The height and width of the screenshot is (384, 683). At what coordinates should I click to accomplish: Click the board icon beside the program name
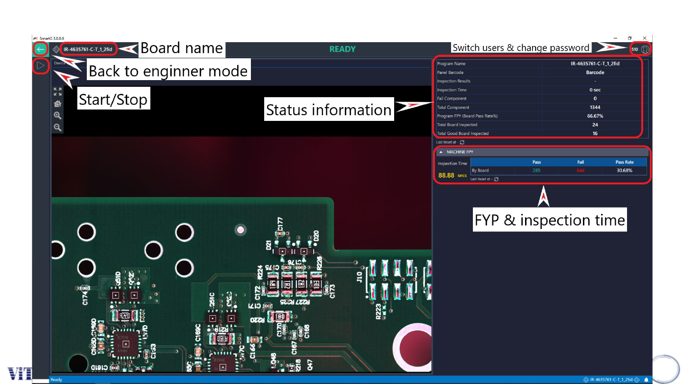56,49
